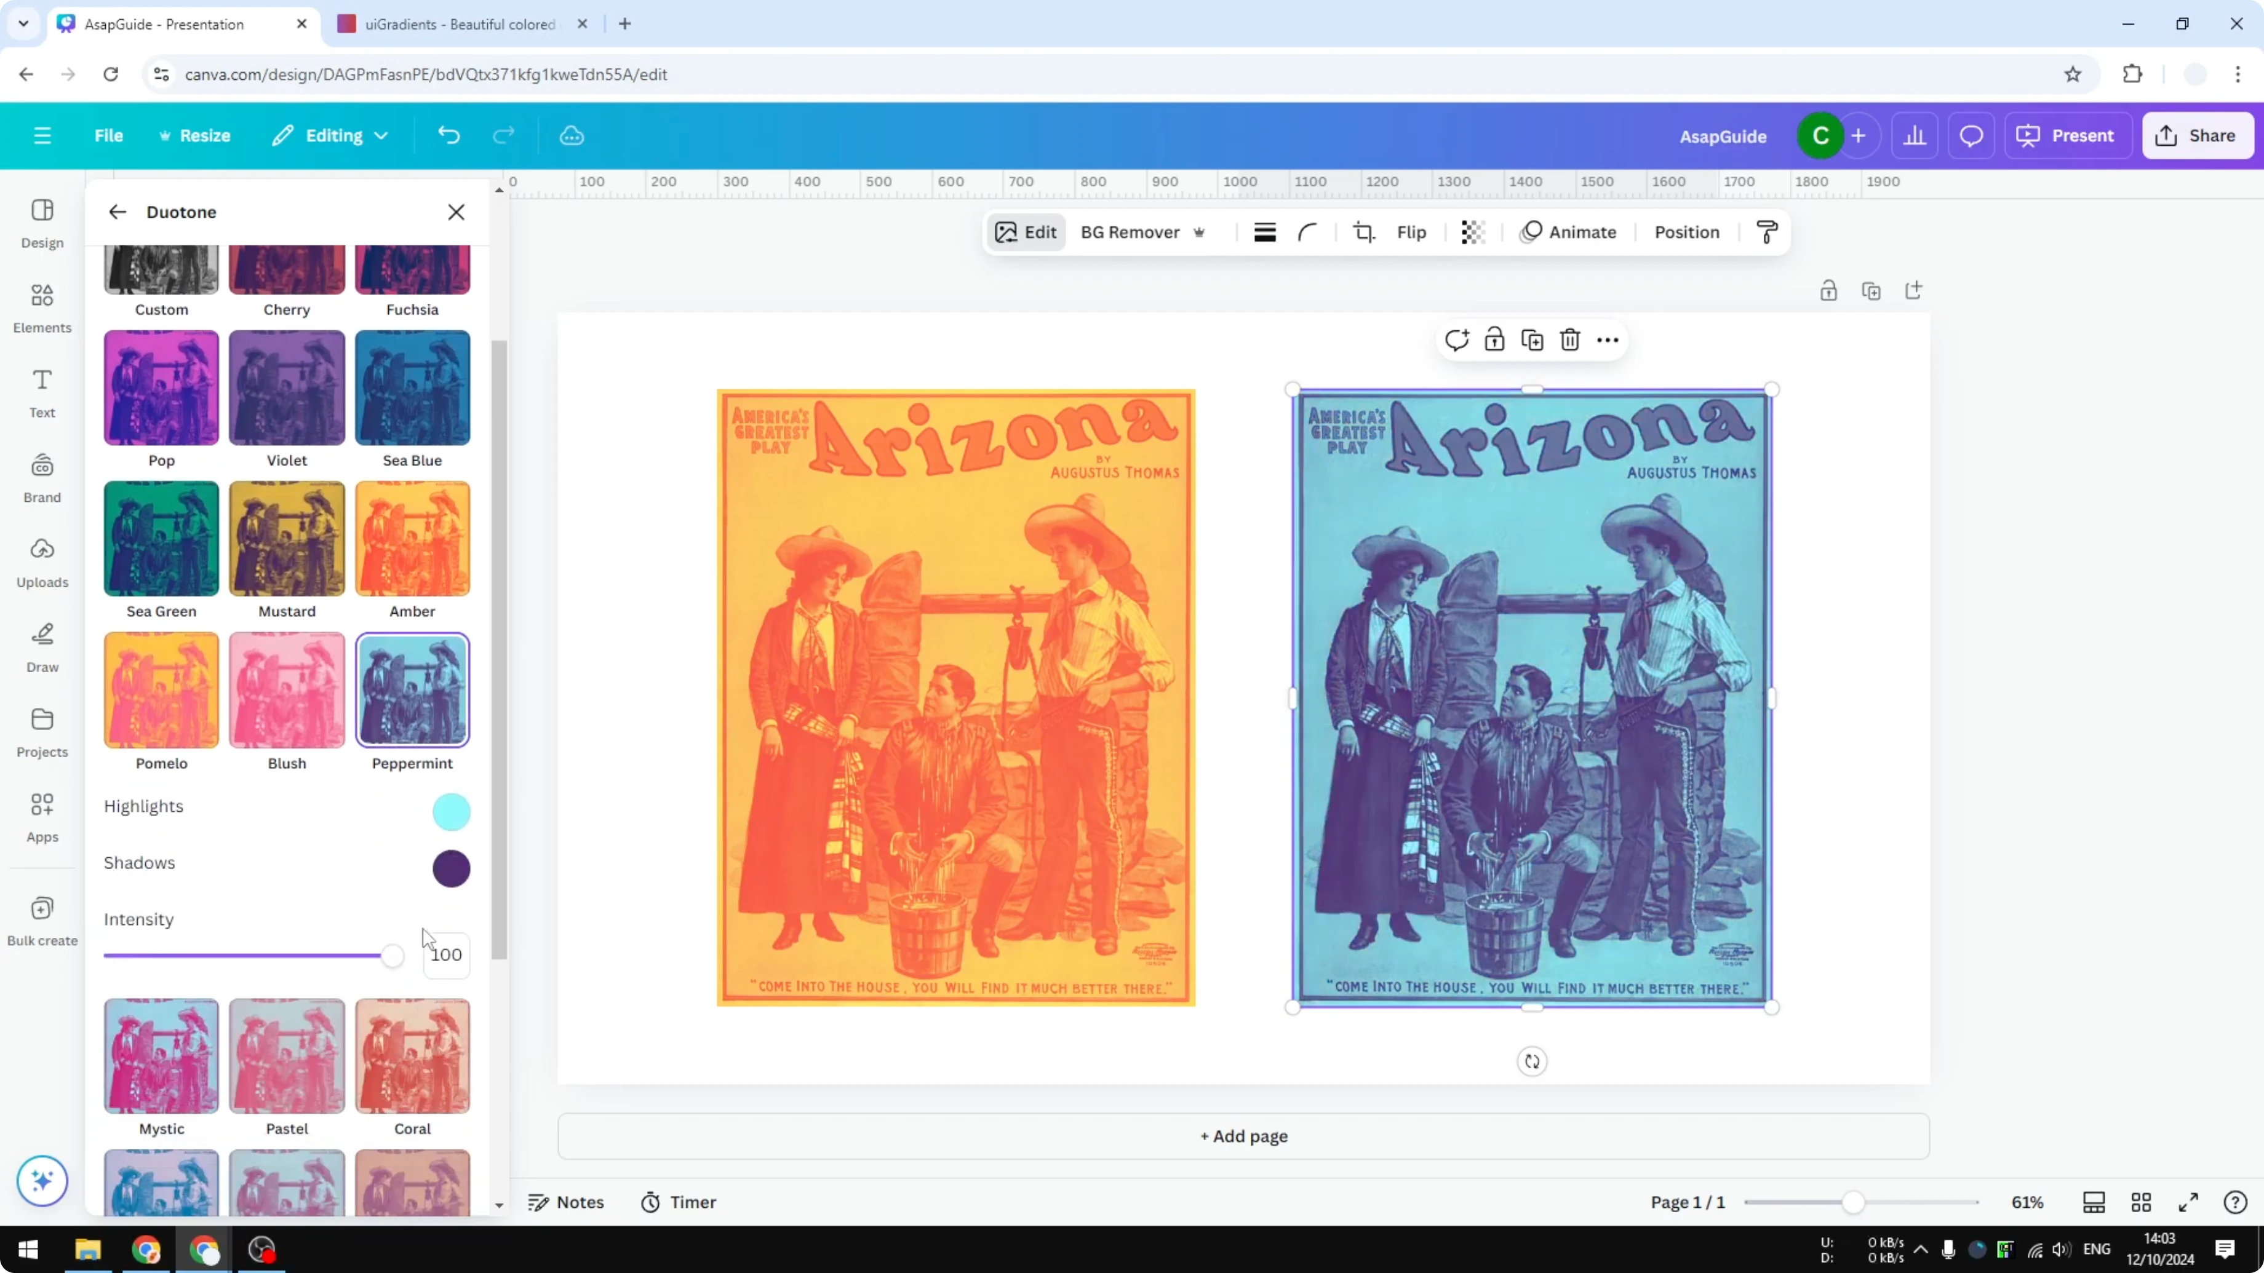The width and height of the screenshot is (2264, 1273).
Task: Open the transparency checkerboard option
Action: (1472, 232)
